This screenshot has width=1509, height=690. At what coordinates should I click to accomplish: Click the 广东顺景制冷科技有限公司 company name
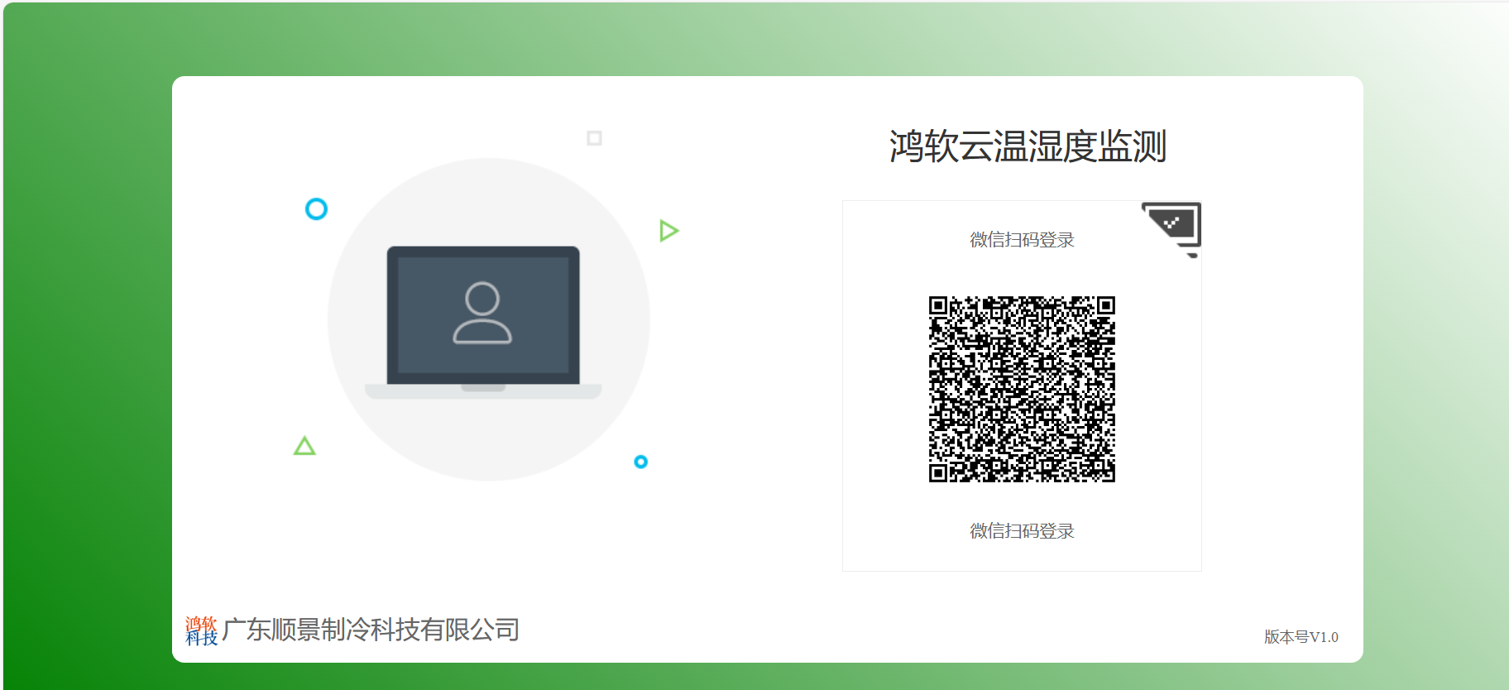pos(371,630)
